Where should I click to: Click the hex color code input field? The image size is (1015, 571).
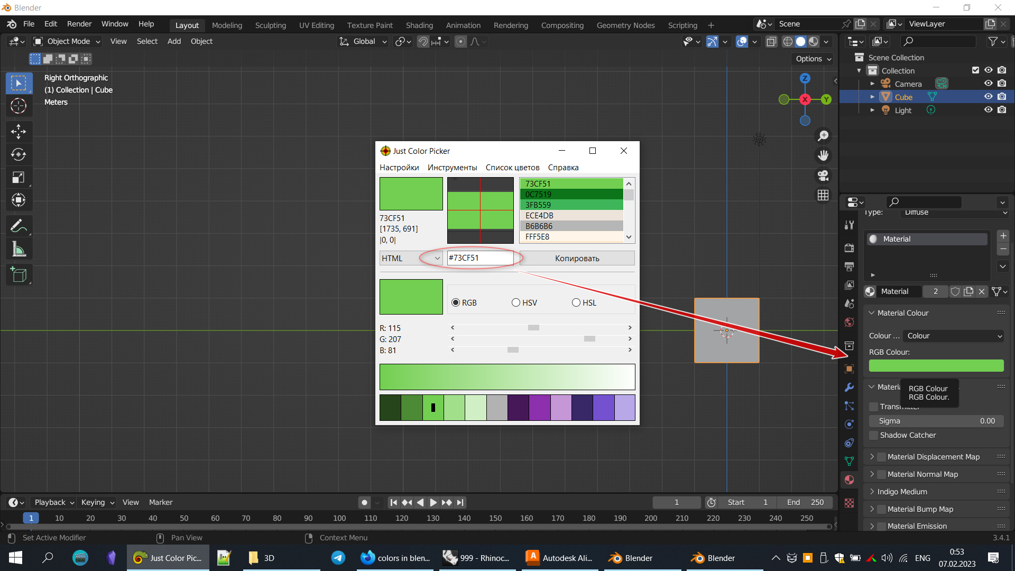pos(479,258)
